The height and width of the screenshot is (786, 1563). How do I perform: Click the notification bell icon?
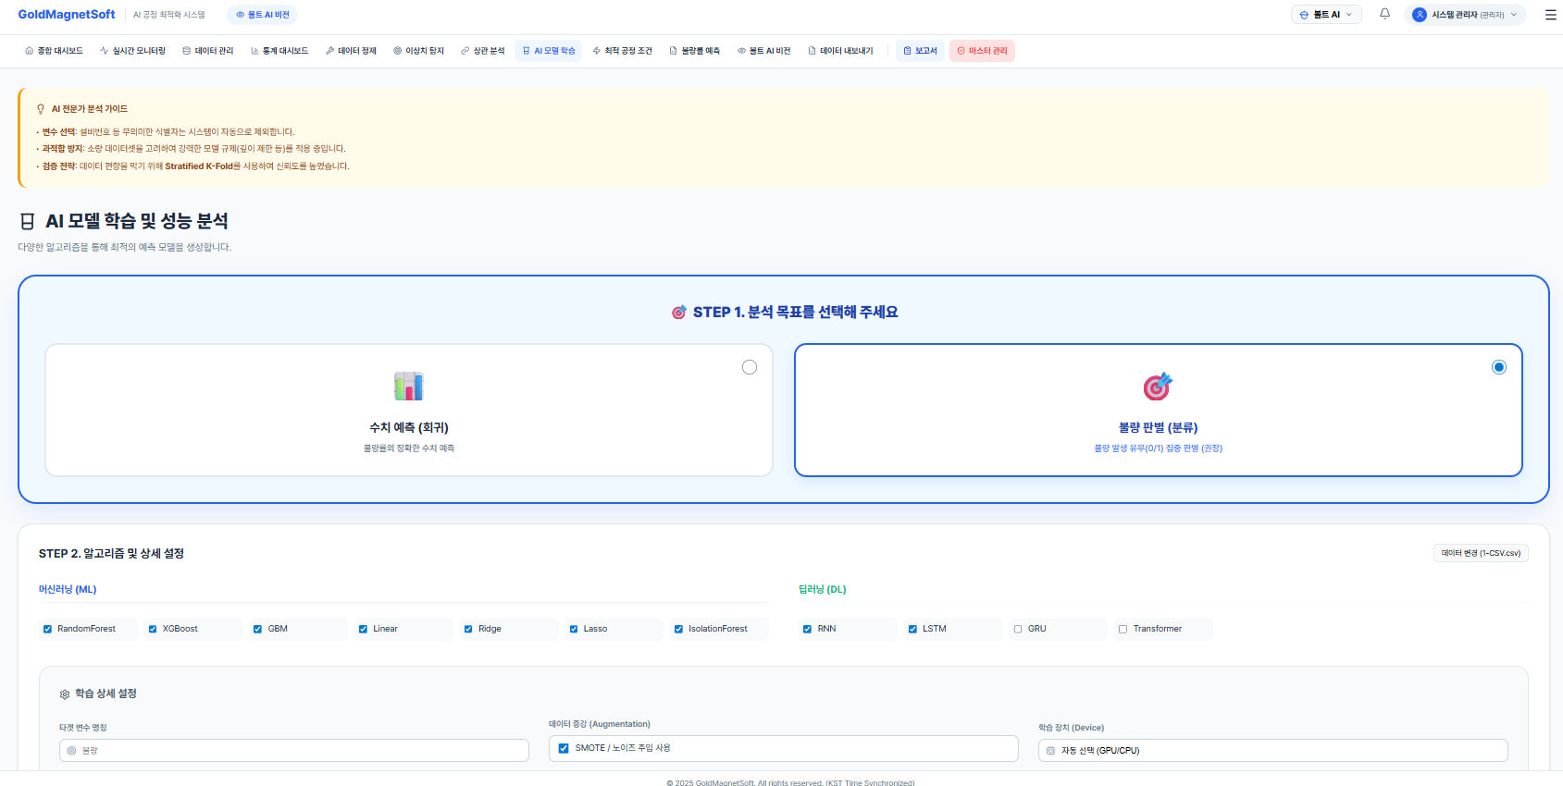(x=1384, y=14)
